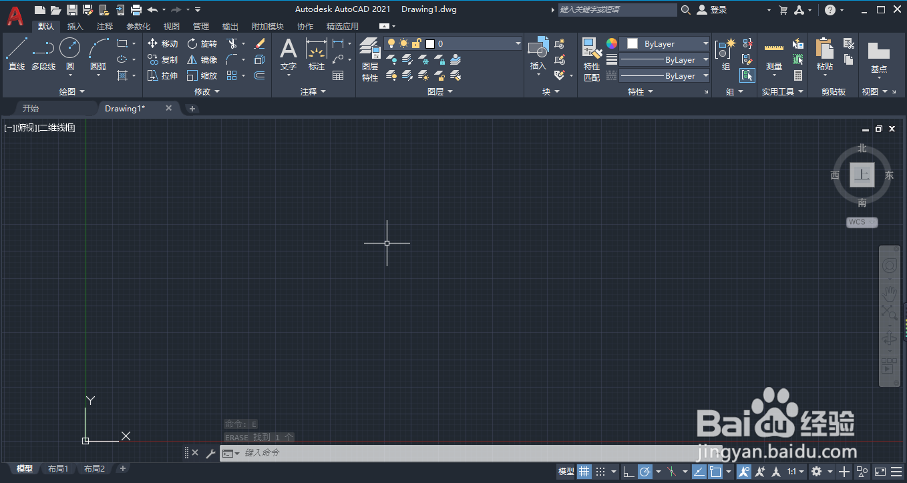This screenshot has width=907, height=483.
Task: Toggle snap mode dots in status bar
Action: 600,472
